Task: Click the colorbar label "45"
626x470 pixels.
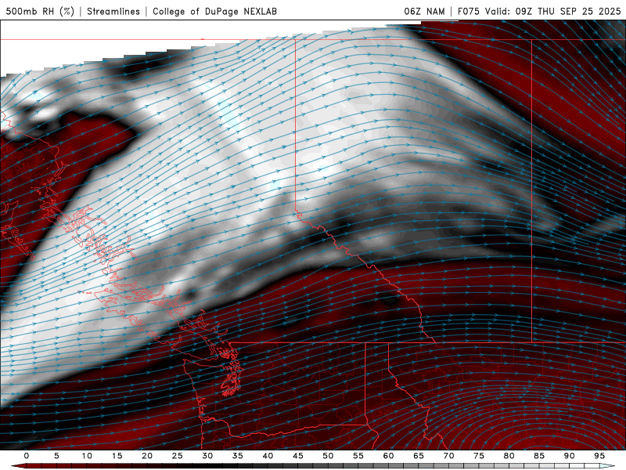Action: click(x=298, y=456)
